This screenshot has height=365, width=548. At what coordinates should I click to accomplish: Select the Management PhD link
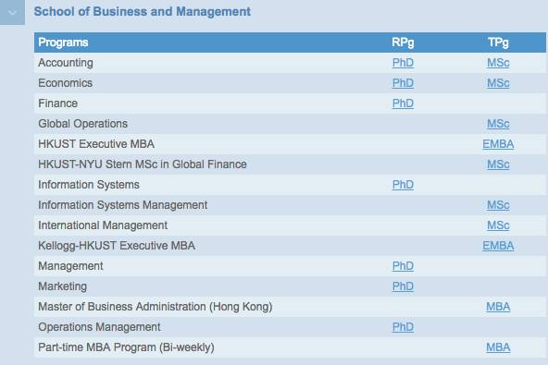(x=403, y=266)
